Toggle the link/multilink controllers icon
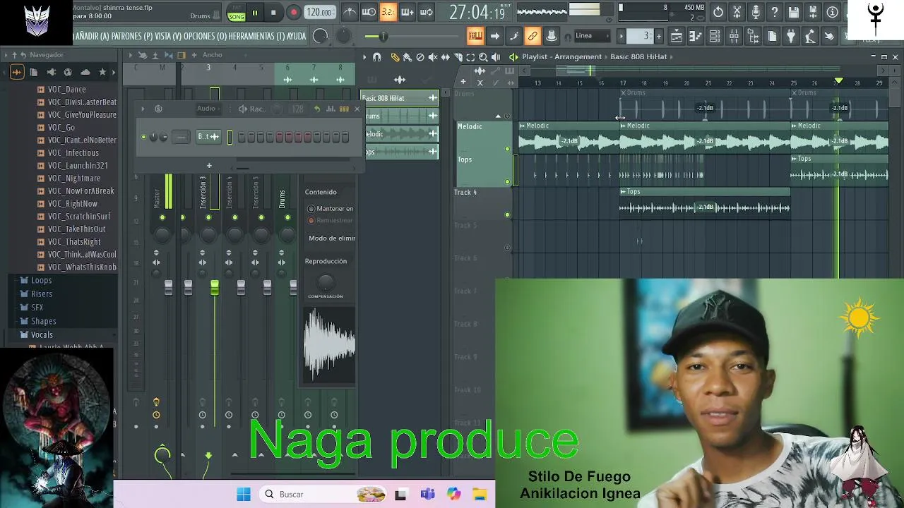Viewport: 904px width, 508px height. click(x=533, y=36)
